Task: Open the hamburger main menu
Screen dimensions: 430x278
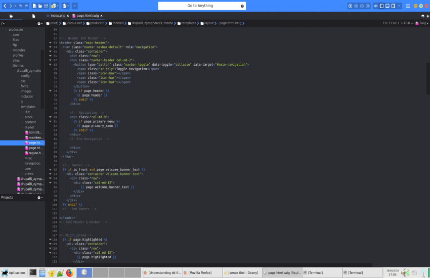Action: pyautogui.click(x=408, y=6)
